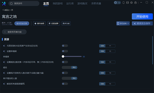Enable 设置每次招收的人数 toggle

65,73
